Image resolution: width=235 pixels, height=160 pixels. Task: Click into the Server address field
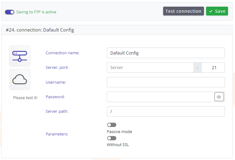150,68
